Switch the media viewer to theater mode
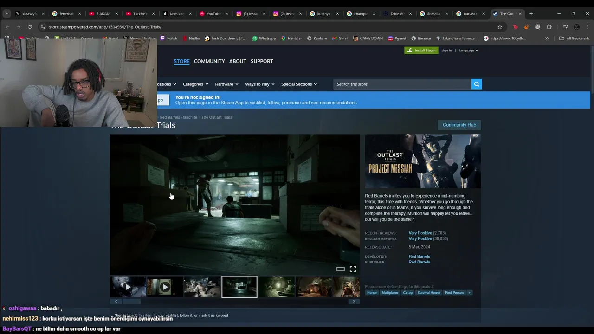The width and height of the screenshot is (594, 334). (x=340, y=269)
